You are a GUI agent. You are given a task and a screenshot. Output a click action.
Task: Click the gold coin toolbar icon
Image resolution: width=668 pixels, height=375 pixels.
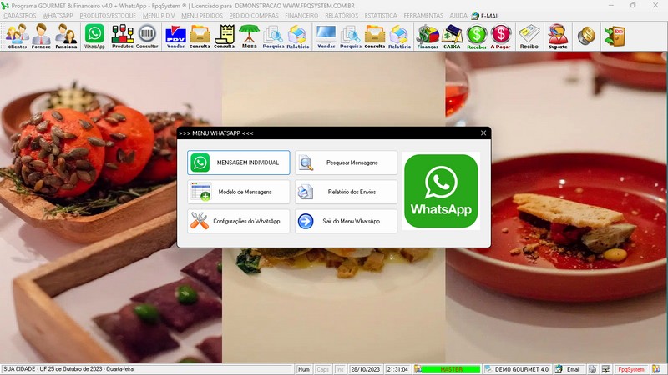586,36
